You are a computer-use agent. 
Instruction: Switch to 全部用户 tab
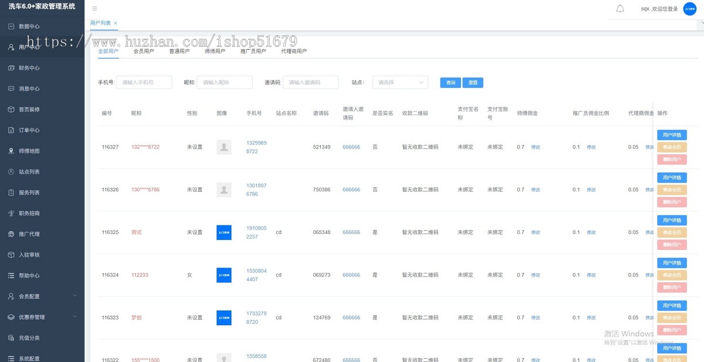pos(108,51)
